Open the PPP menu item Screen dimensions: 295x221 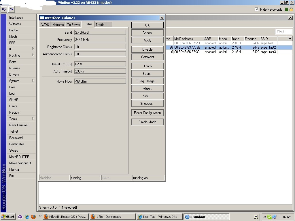tap(12, 43)
